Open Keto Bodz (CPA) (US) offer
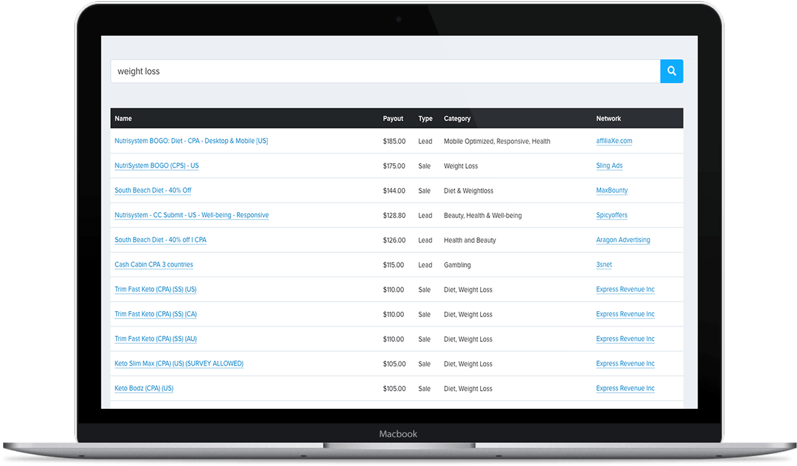The image size is (797, 466). click(x=143, y=388)
